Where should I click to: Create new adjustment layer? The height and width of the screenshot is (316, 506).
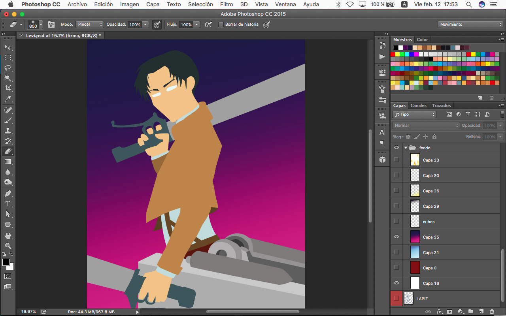pos(460,312)
